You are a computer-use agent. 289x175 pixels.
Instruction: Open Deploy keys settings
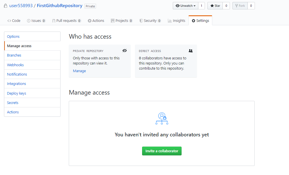coord(32,93)
